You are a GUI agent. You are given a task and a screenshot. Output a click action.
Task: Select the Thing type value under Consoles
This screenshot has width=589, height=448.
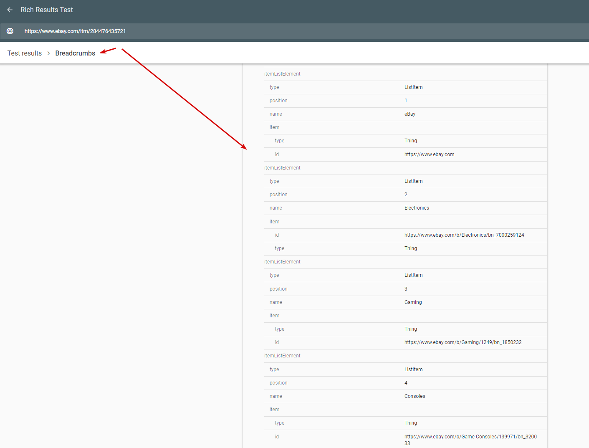pyautogui.click(x=410, y=423)
